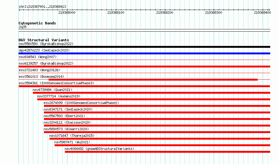Select the red bar of nsv1071647
This screenshot has width=279, height=164.
pyautogui.click(x=160, y=139)
